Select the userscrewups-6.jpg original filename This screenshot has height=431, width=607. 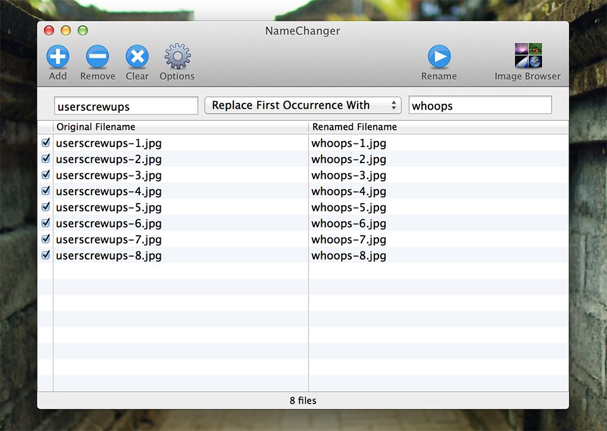click(109, 223)
